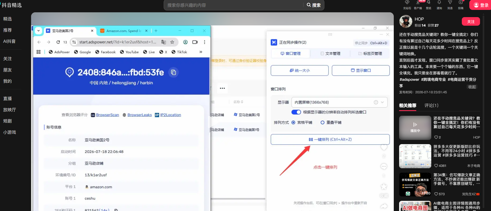Image resolution: width=491 pixels, height=211 pixels.
Task: Switch to 文本管理 tab
Action: [x=330, y=53]
